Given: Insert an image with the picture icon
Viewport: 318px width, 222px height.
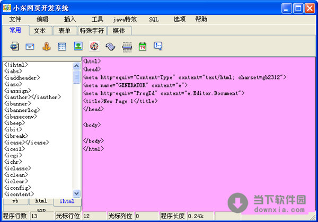Looking at the screenshot, I should point(78,46).
